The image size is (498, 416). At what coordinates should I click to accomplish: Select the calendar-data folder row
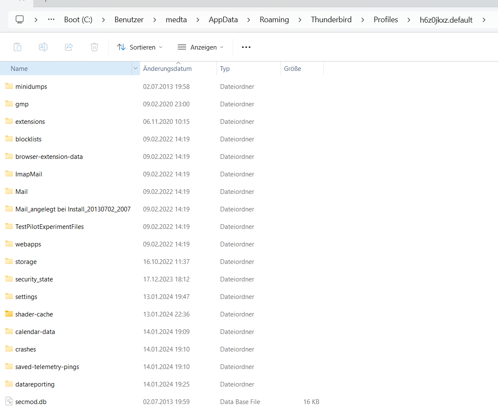35,332
